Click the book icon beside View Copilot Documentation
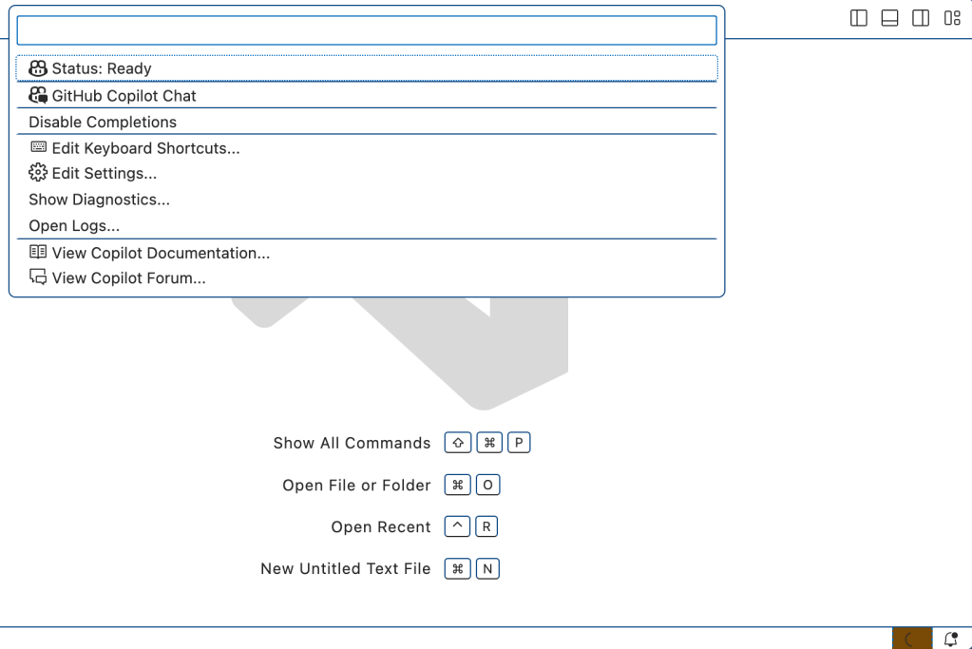The width and height of the screenshot is (972, 649). [x=37, y=252]
